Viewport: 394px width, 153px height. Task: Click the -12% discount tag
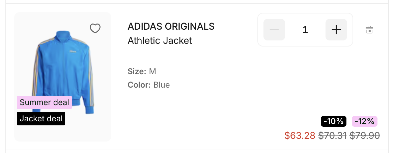(x=364, y=121)
